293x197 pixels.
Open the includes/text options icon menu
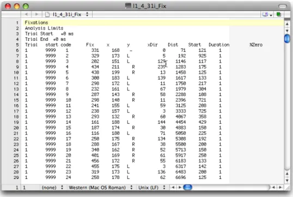tap(267, 14)
